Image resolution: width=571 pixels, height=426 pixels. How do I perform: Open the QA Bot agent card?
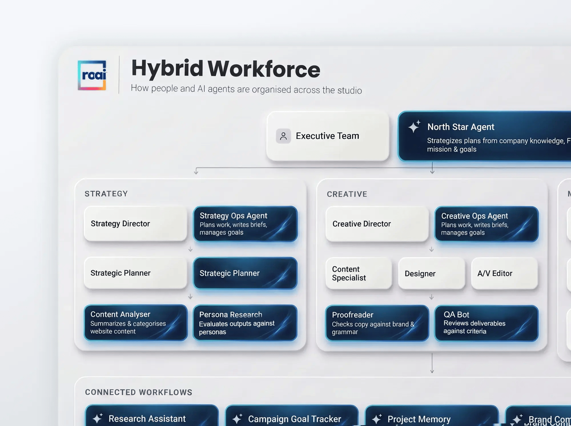pyautogui.click(x=486, y=323)
